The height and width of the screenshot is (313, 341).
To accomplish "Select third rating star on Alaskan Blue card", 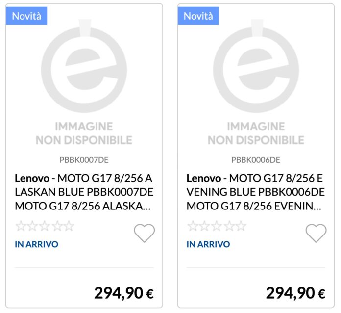I will click(45, 226).
